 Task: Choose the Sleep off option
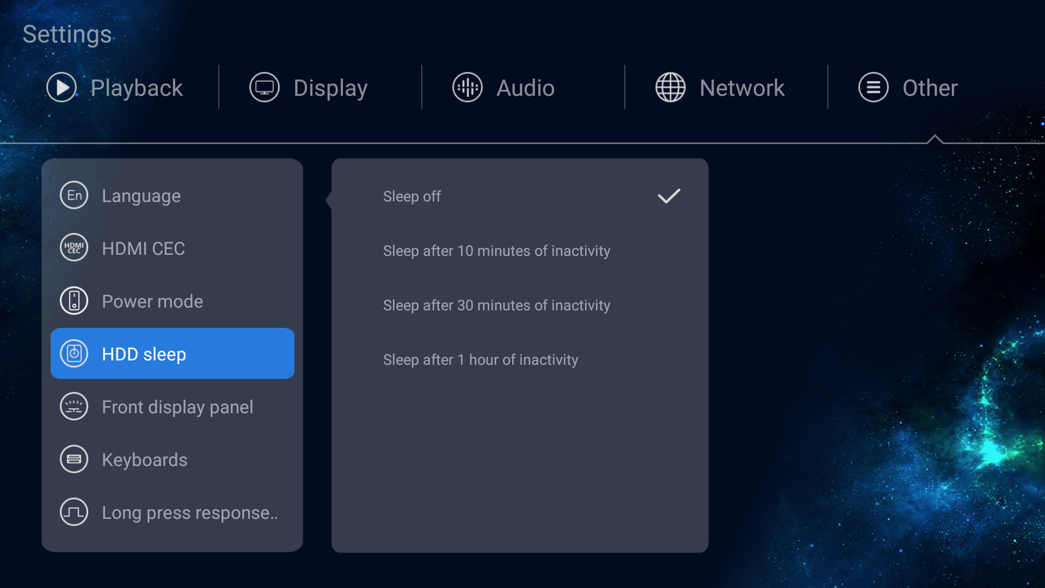520,197
